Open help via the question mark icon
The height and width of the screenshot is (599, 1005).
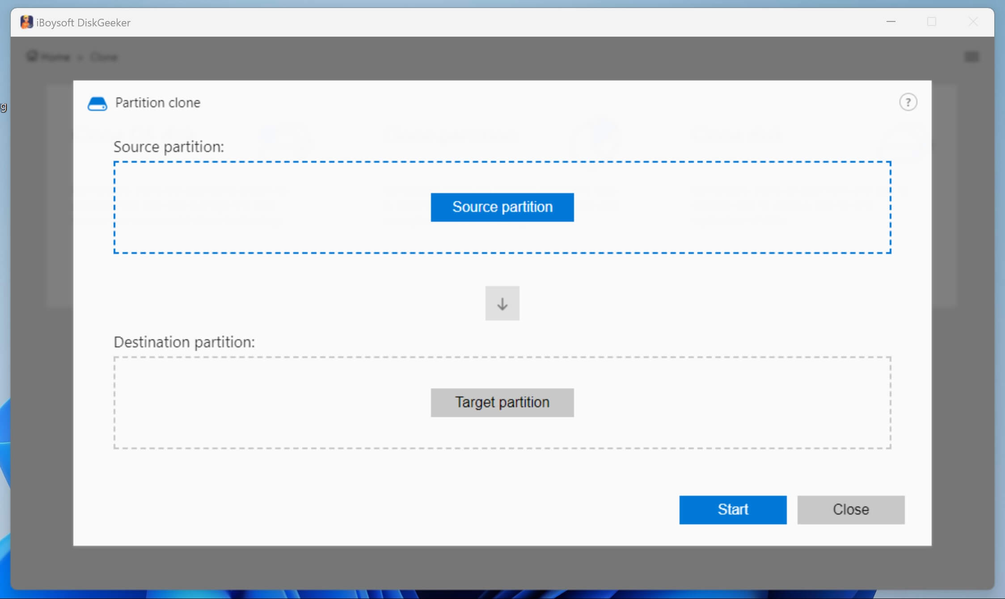point(908,102)
